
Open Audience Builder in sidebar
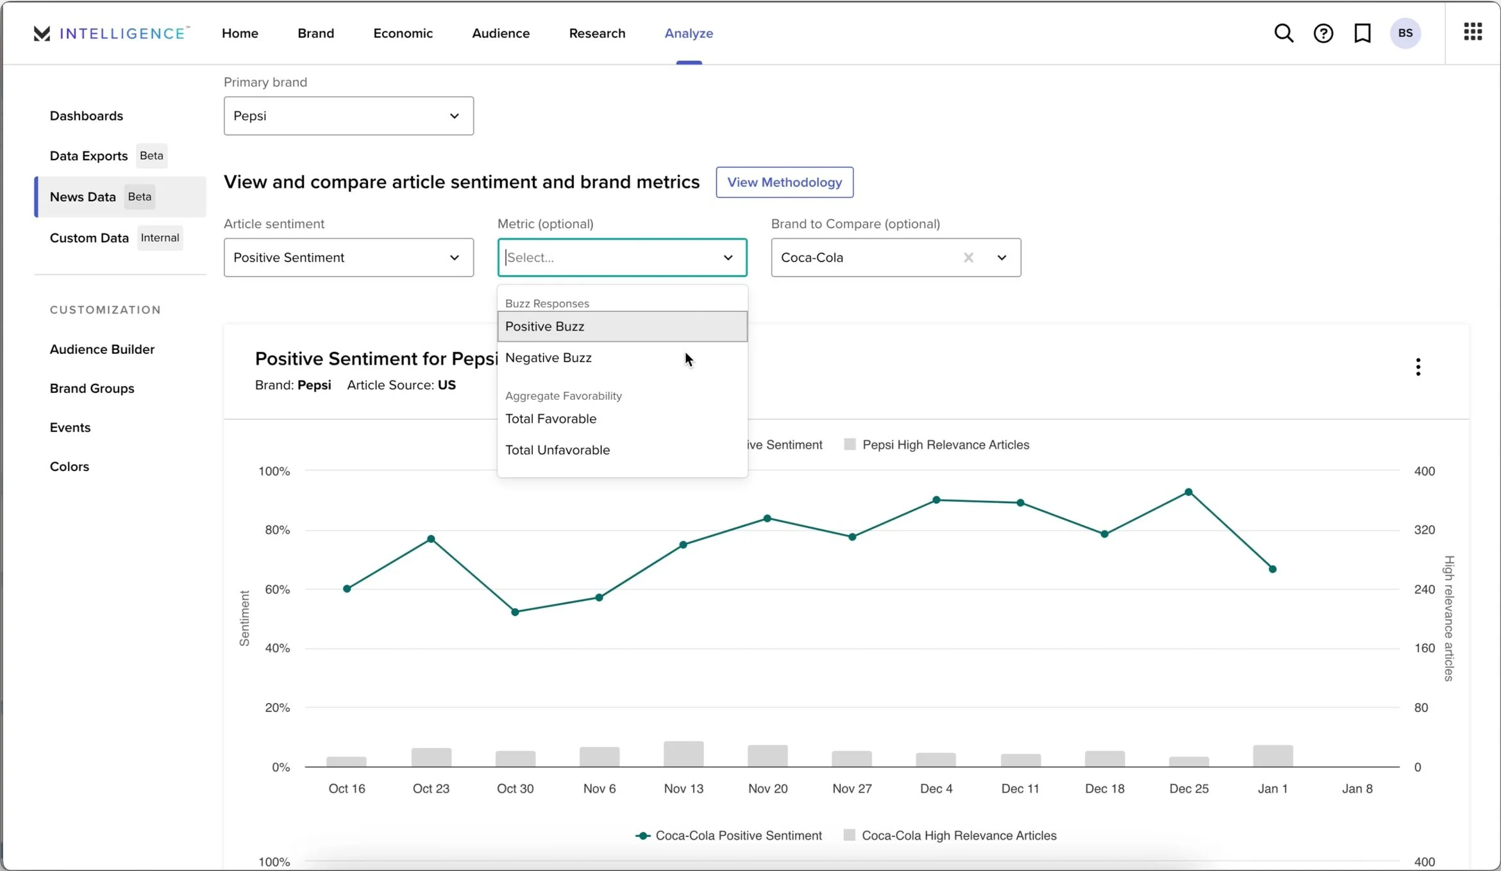[x=102, y=349]
